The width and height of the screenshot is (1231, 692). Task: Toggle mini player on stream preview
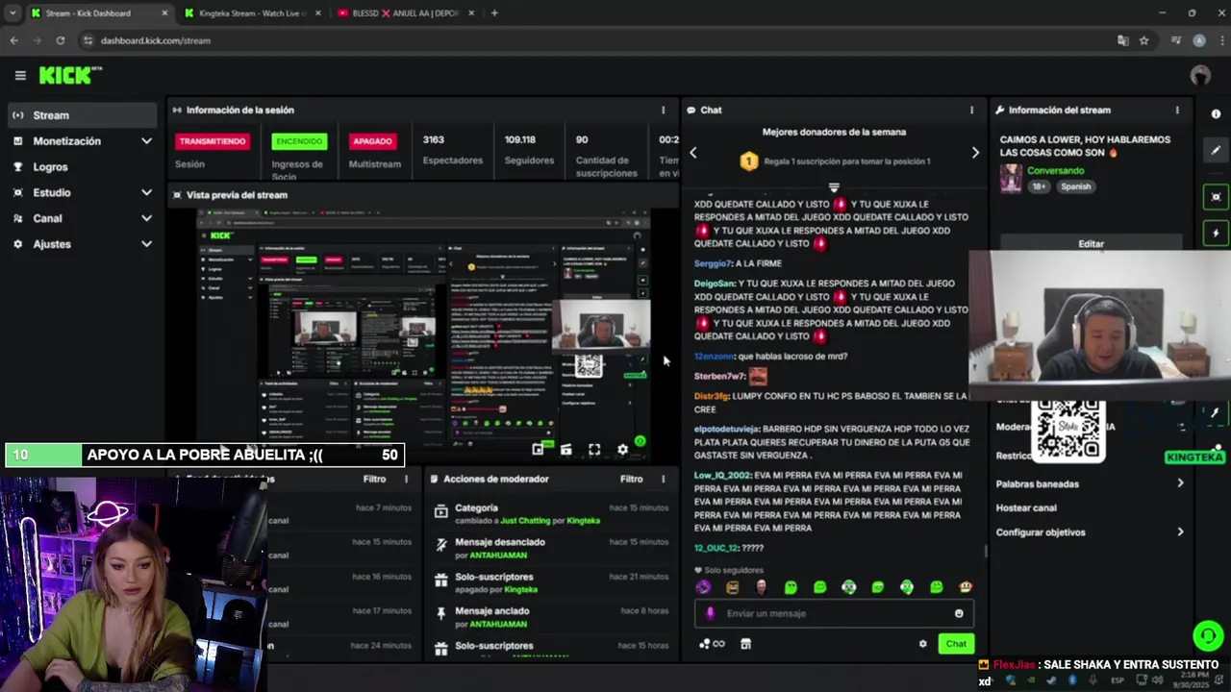(538, 449)
